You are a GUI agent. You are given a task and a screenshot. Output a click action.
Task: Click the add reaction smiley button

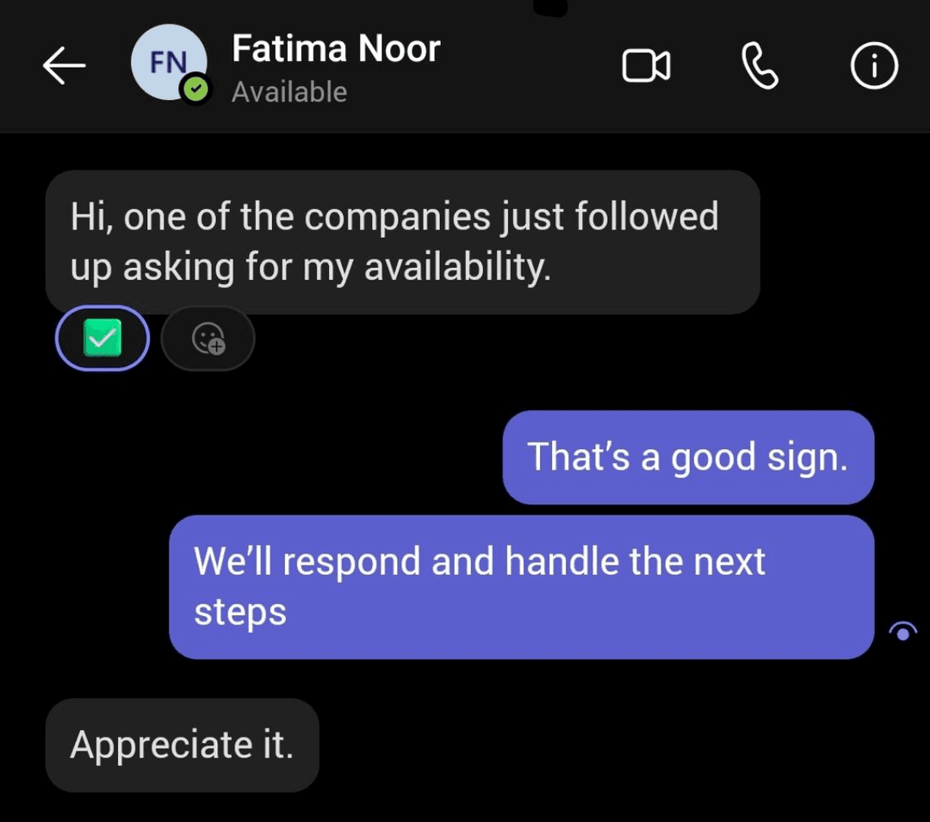coord(208,338)
